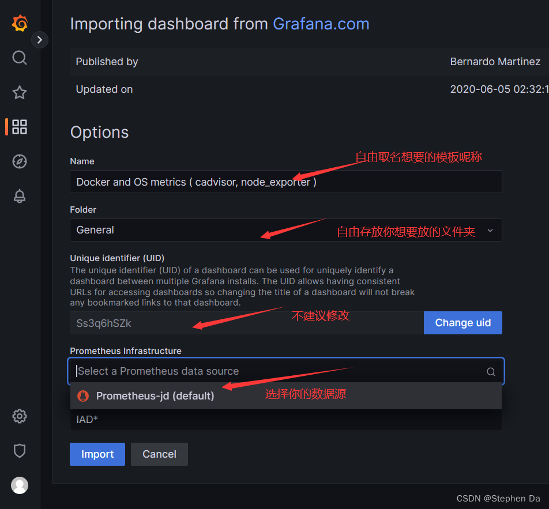Click the Cancel button

159,454
